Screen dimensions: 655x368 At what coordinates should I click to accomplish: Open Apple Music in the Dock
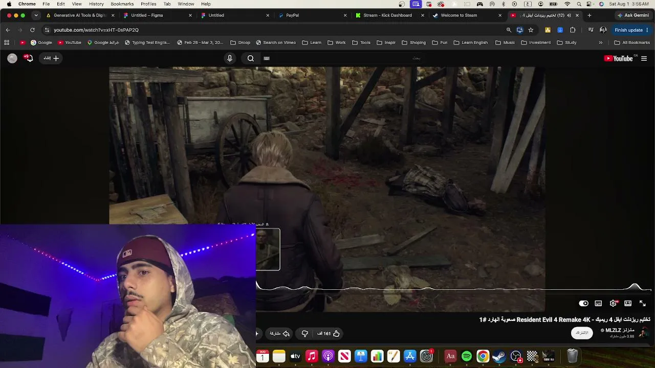tap(312, 356)
